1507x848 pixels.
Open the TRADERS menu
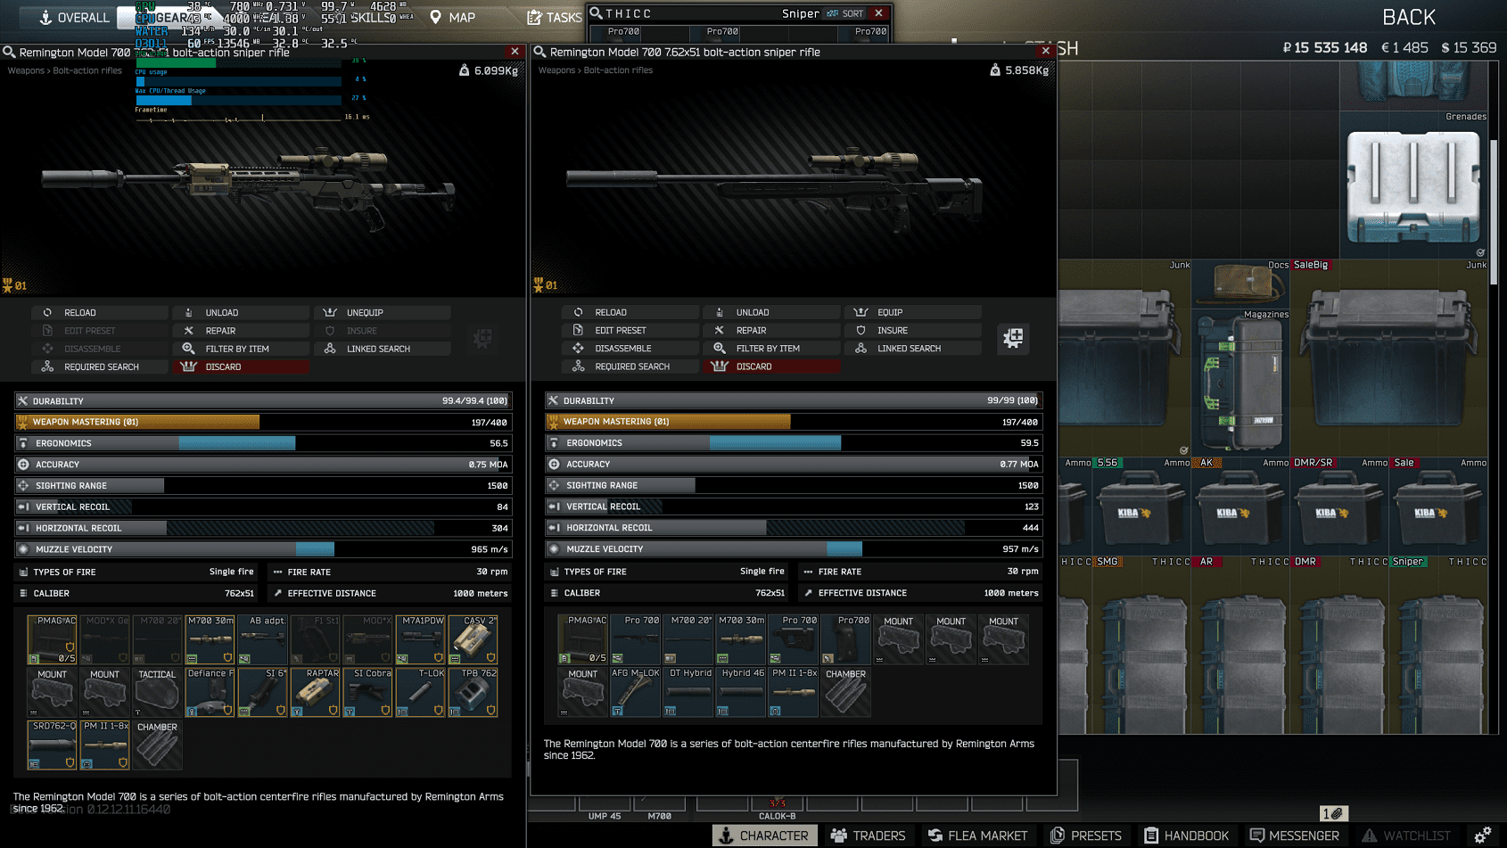click(x=868, y=836)
